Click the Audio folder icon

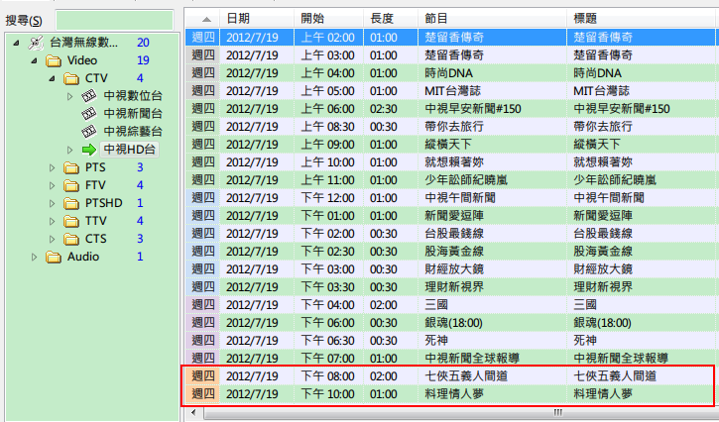click(x=54, y=257)
